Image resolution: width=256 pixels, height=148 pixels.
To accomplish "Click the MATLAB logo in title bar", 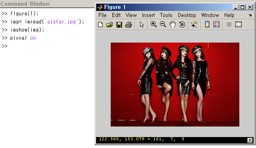I will 100,7.
